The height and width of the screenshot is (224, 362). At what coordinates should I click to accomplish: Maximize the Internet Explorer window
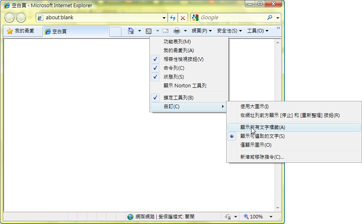(x=260, y=4)
